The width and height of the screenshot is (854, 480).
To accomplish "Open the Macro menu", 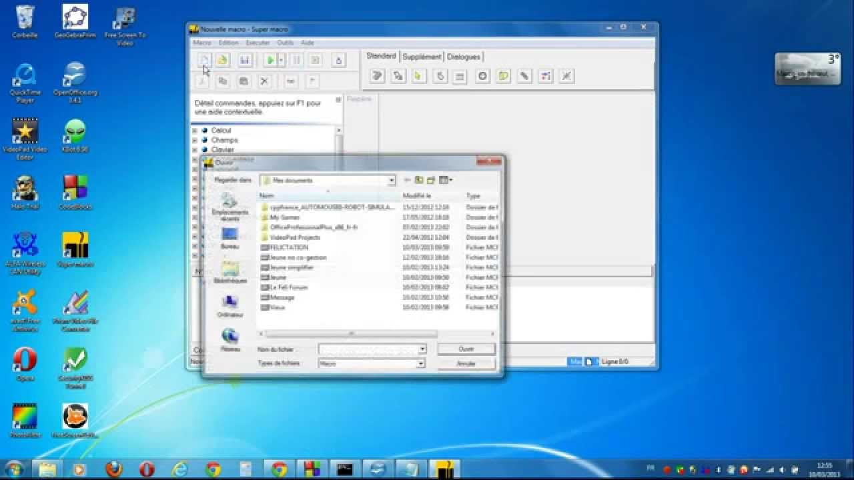I will 201,43.
